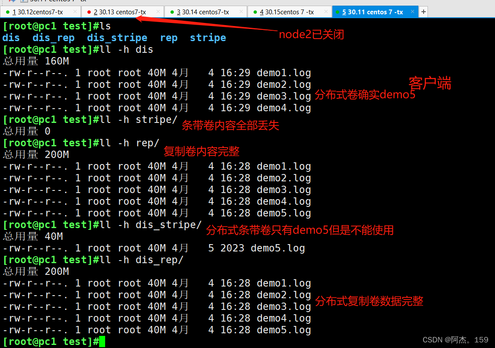Click demo5.log dated 2023 in dis_stripe listing
The image size is (495, 348).
click(278, 248)
